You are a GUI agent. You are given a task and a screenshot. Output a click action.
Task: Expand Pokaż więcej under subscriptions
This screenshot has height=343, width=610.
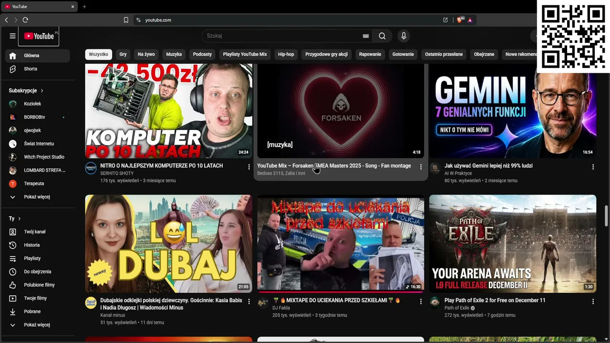(38, 197)
